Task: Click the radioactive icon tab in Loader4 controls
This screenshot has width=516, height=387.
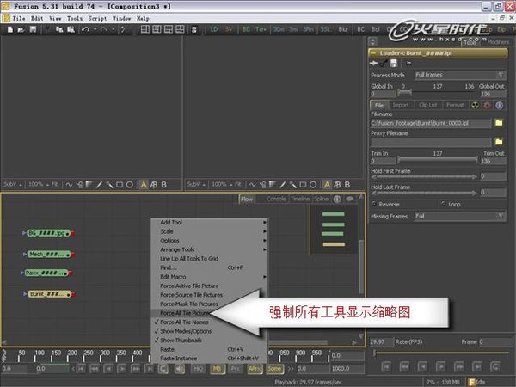Action: [x=476, y=105]
